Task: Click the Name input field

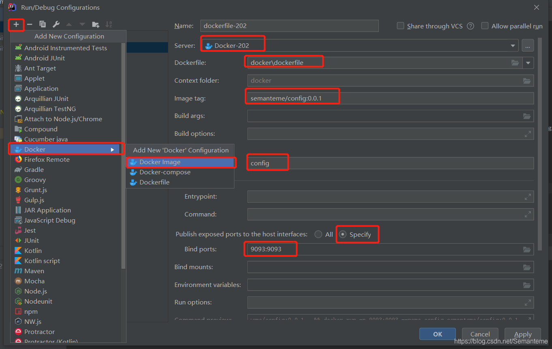Action: click(x=290, y=26)
